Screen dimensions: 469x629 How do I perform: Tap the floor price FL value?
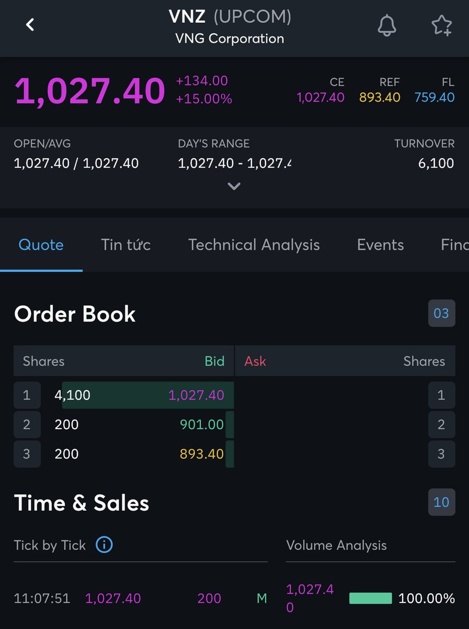pos(434,97)
